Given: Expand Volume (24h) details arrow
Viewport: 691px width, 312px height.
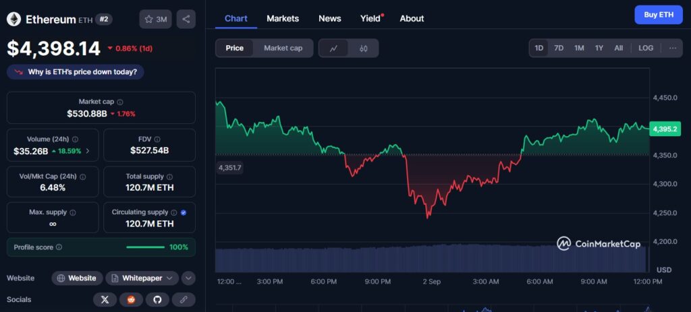Looking at the screenshot, I should [x=87, y=151].
